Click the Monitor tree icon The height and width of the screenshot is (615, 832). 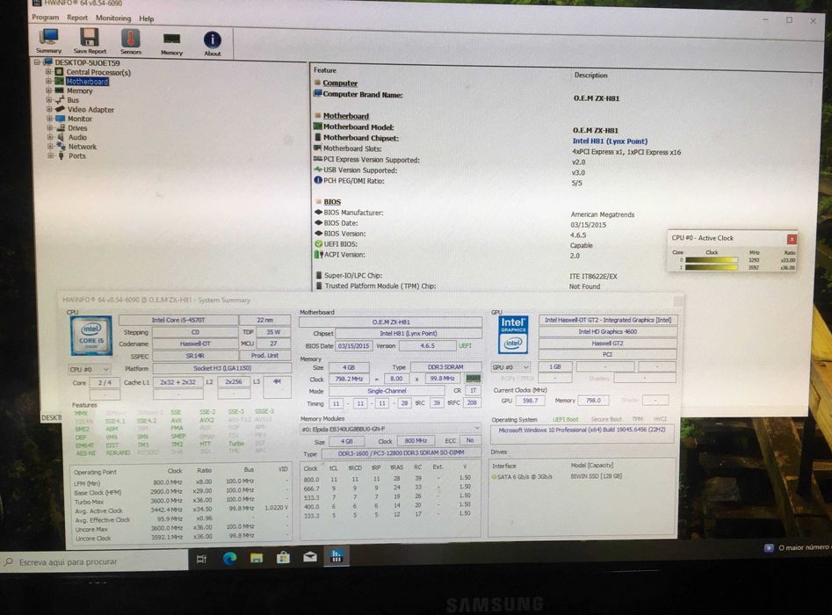[x=60, y=119]
